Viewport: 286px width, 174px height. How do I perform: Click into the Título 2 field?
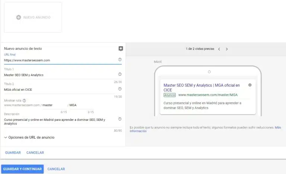point(60,89)
